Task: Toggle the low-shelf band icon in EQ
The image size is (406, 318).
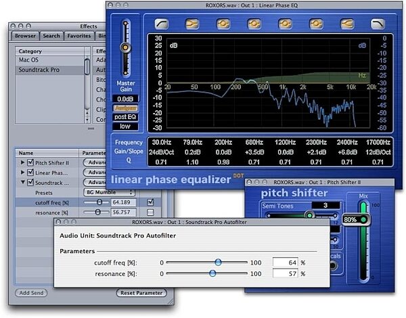Action: (192, 24)
